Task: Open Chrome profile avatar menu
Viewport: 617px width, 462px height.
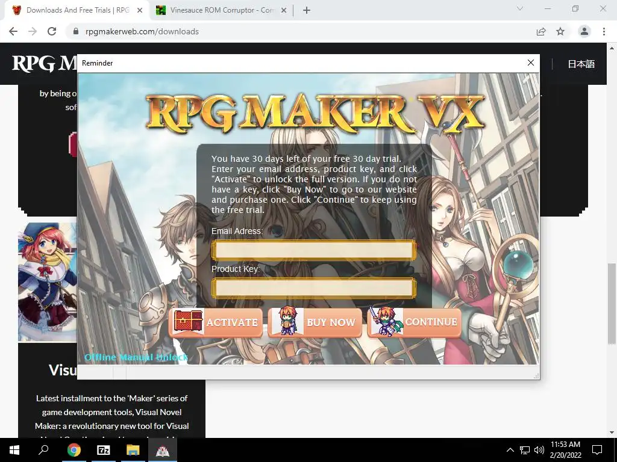Action: 584,31
